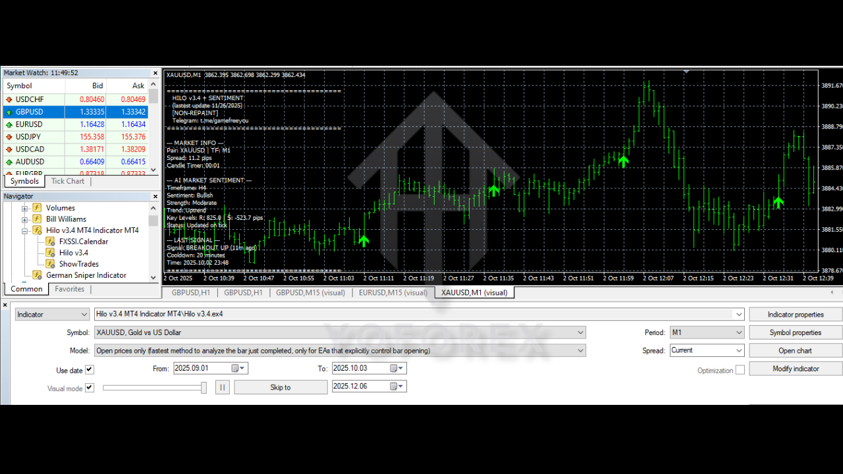Select the Hilo v3.4 indicator icon in Navigator
Viewport: 843px width, 474px height.
pyautogui.click(x=50, y=252)
